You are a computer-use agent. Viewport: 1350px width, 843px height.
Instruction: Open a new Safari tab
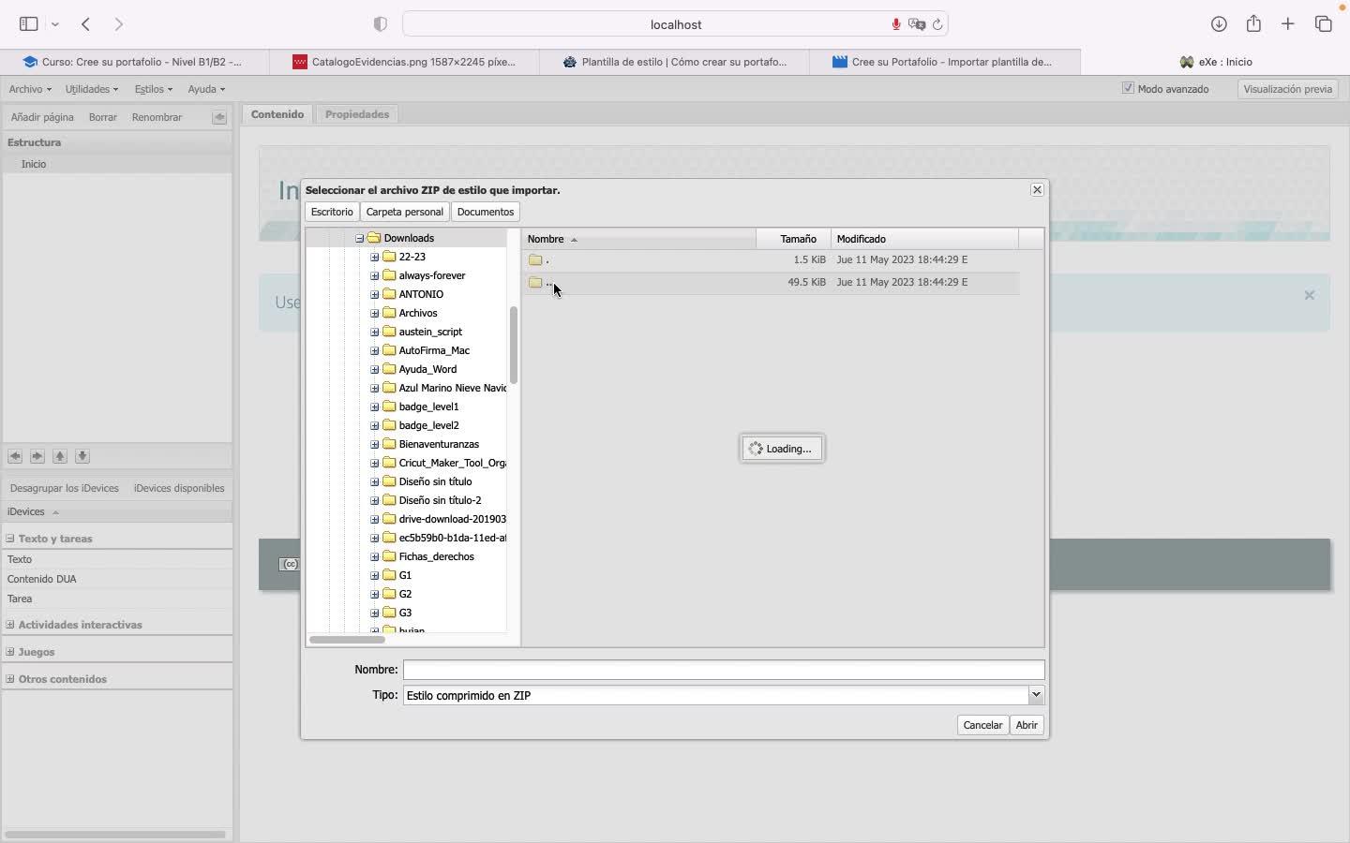coord(1288,24)
